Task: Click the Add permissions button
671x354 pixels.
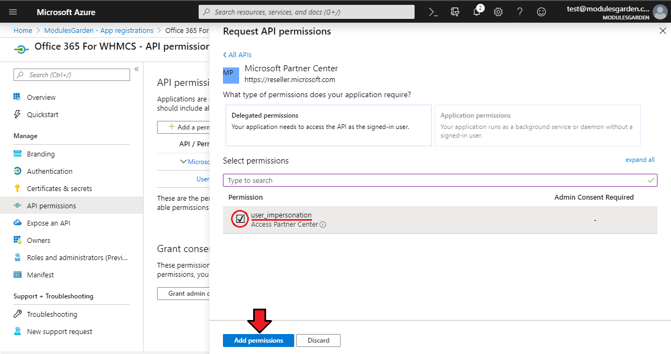Action: click(259, 341)
